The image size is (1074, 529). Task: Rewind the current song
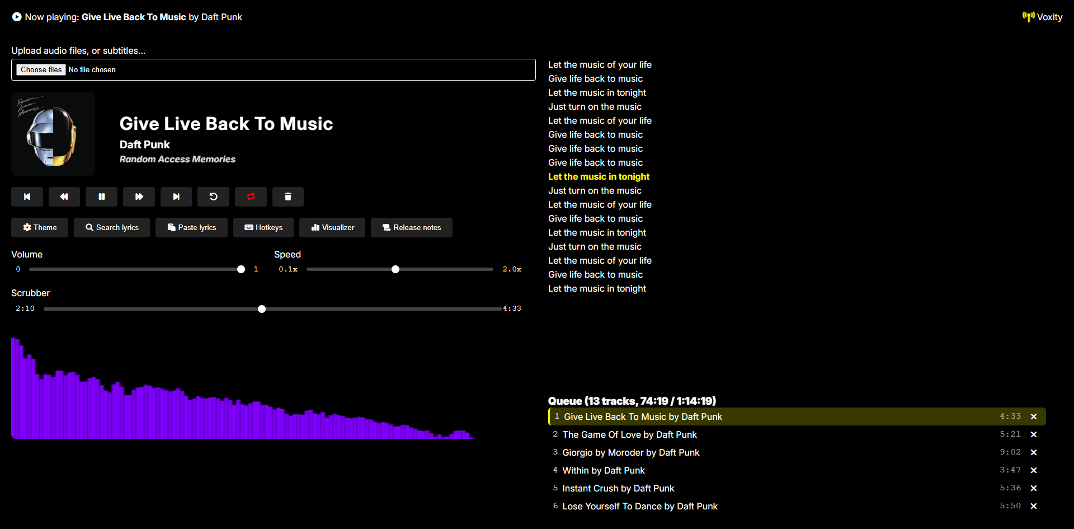64,196
